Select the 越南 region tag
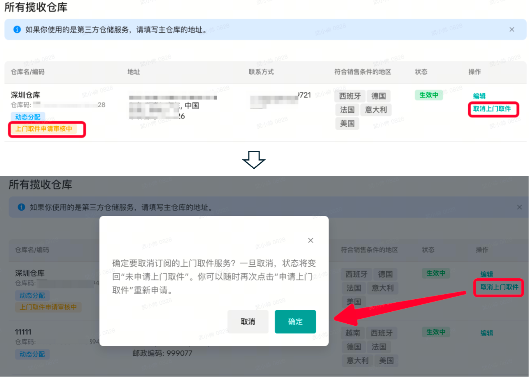529x377 pixels. 353,333
